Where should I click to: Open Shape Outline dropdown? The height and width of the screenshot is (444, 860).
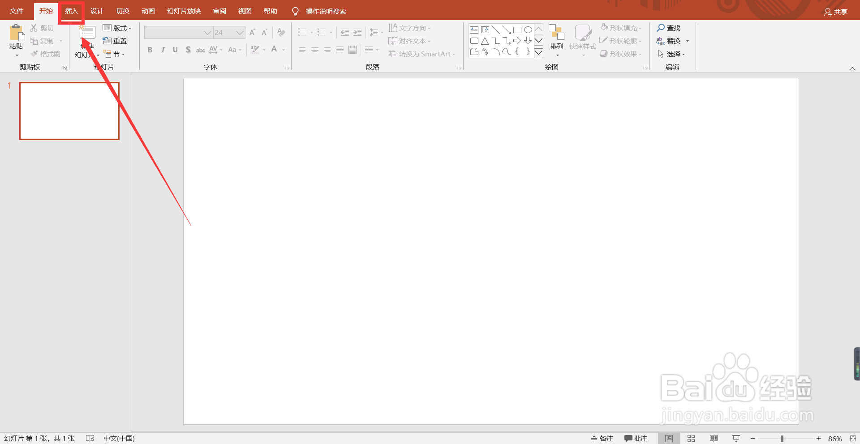[x=621, y=41]
